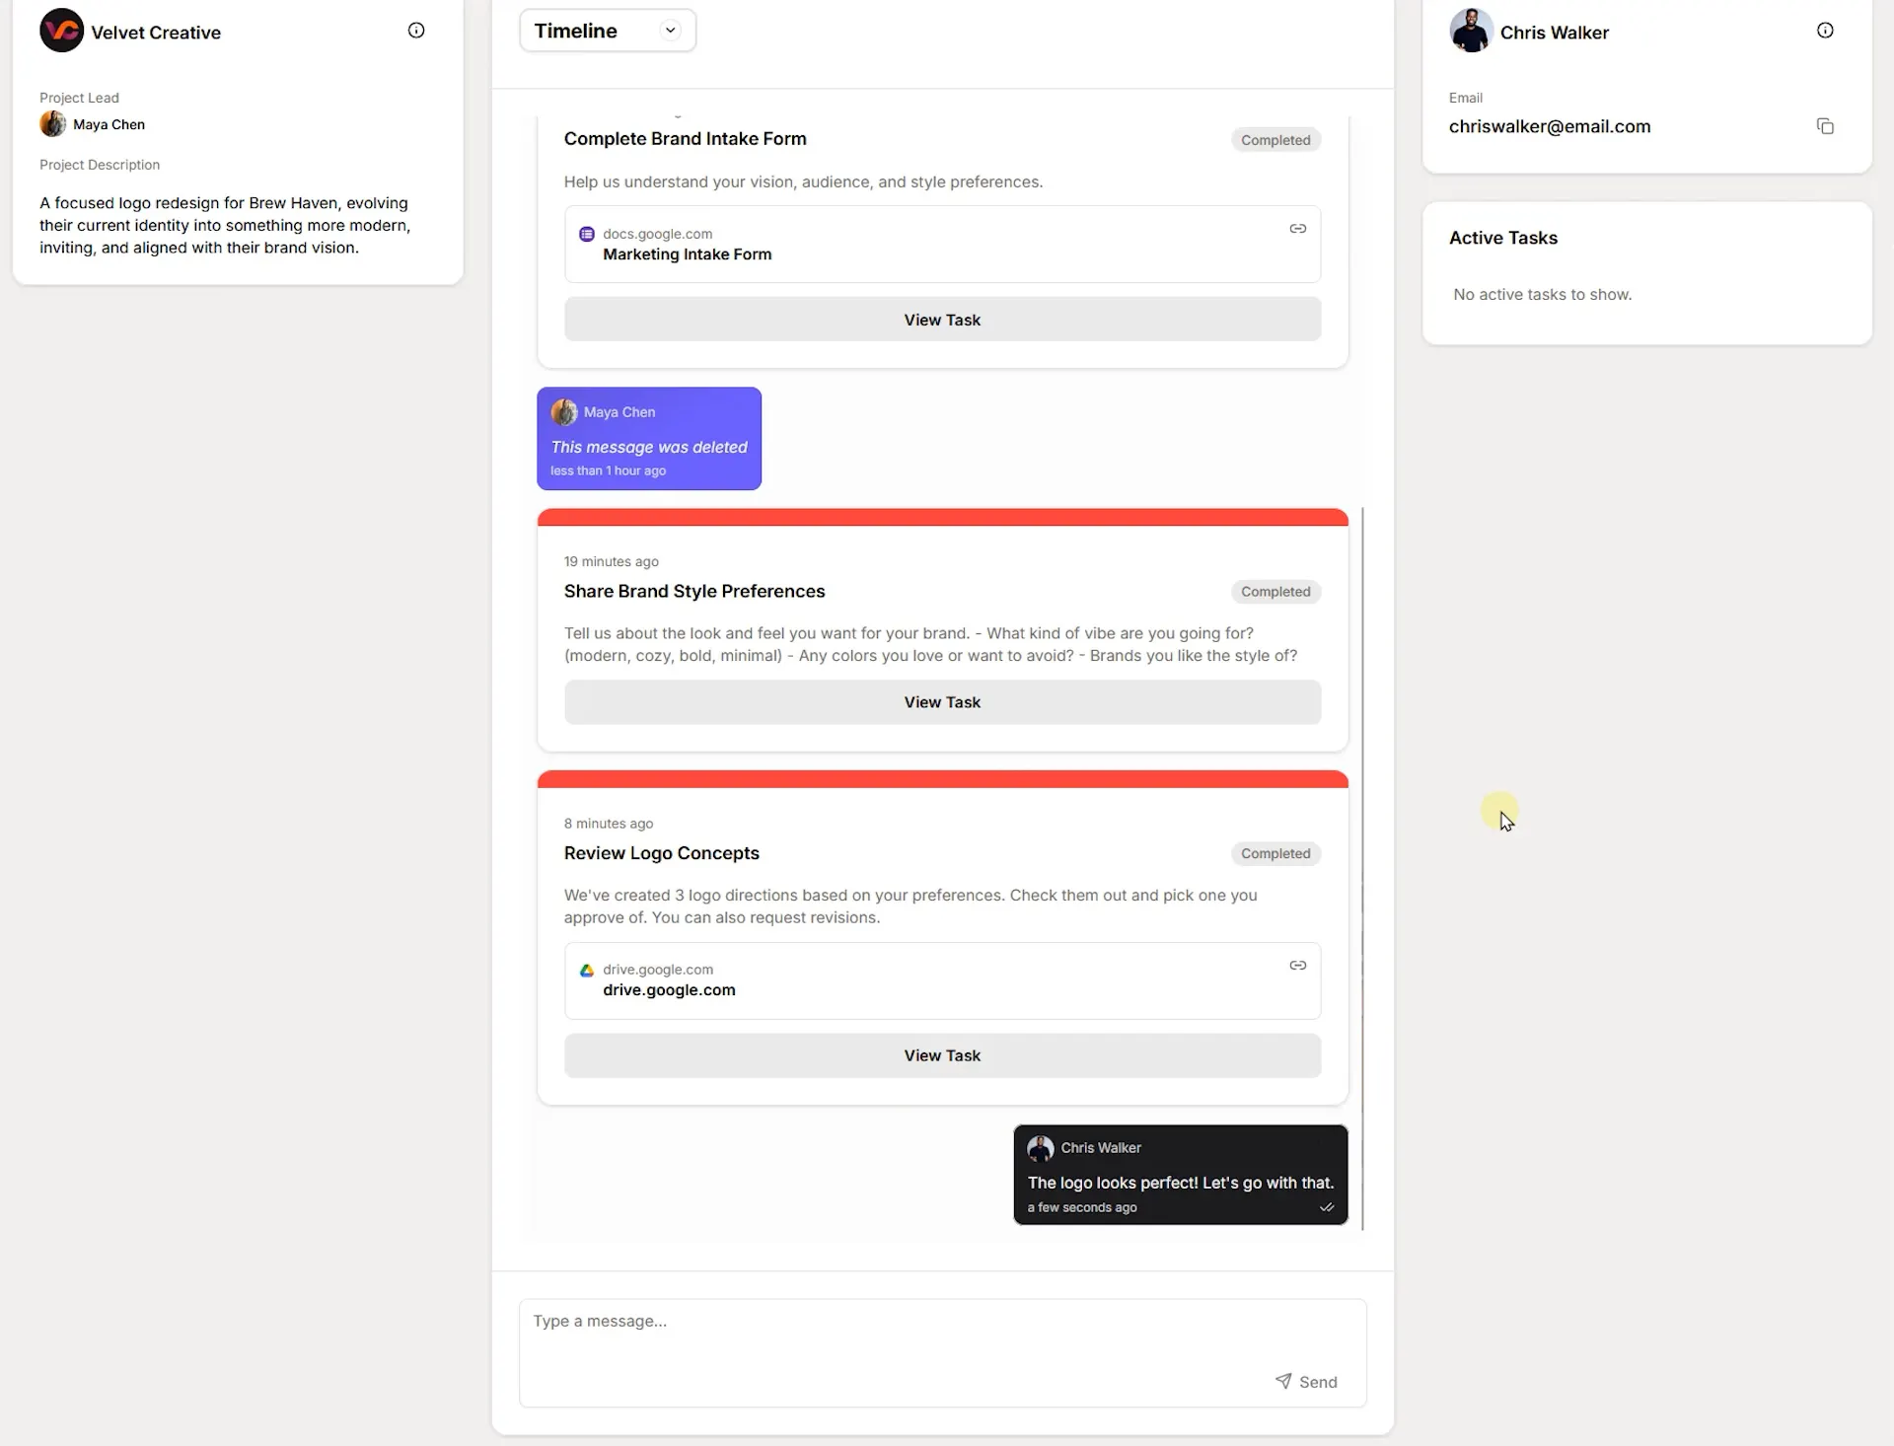Click Velvet Creative workspace name
This screenshot has height=1446, width=1894.
tap(156, 33)
